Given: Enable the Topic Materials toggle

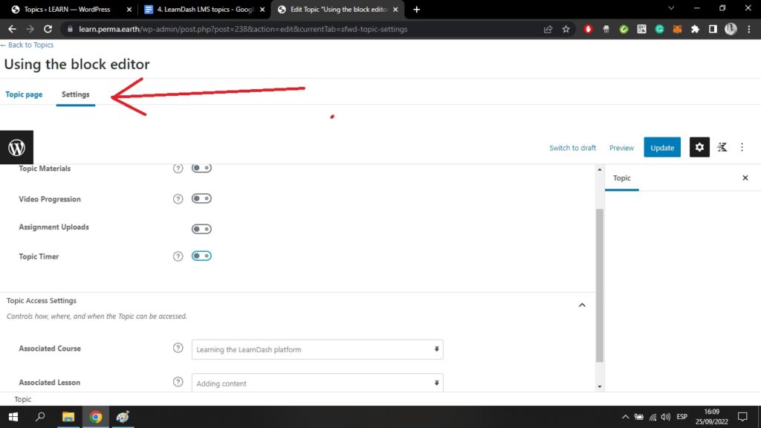Looking at the screenshot, I should [x=201, y=169].
